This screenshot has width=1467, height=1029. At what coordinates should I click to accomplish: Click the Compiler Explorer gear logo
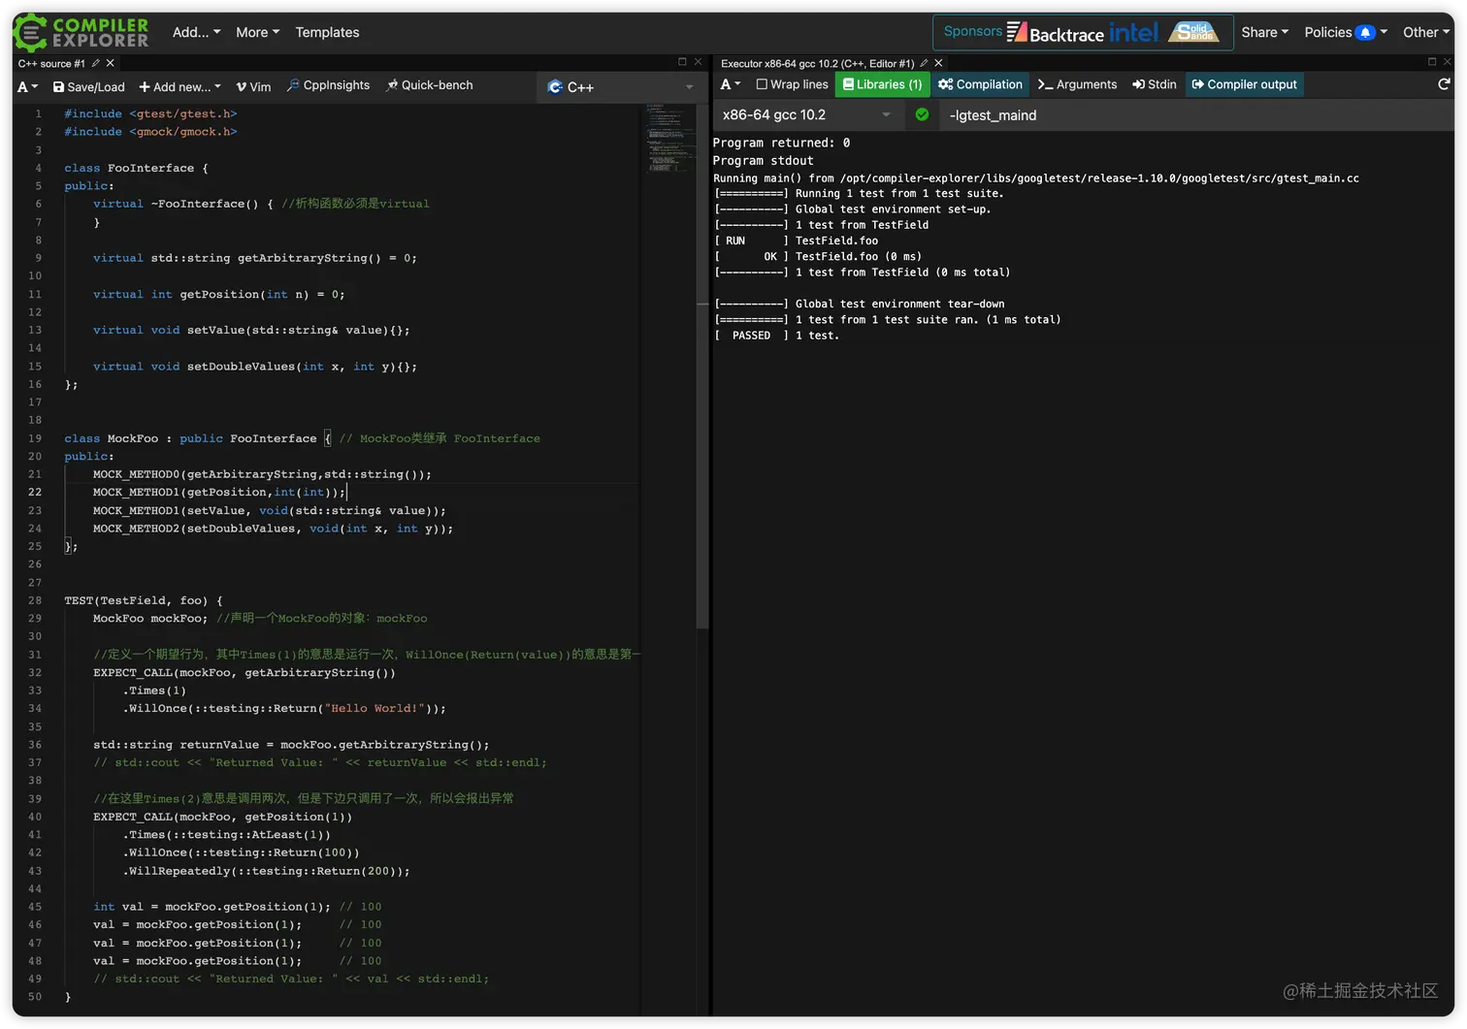point(30,32)
